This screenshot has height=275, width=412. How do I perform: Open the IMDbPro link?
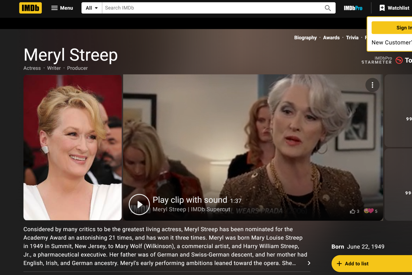(x=353, y=8)
